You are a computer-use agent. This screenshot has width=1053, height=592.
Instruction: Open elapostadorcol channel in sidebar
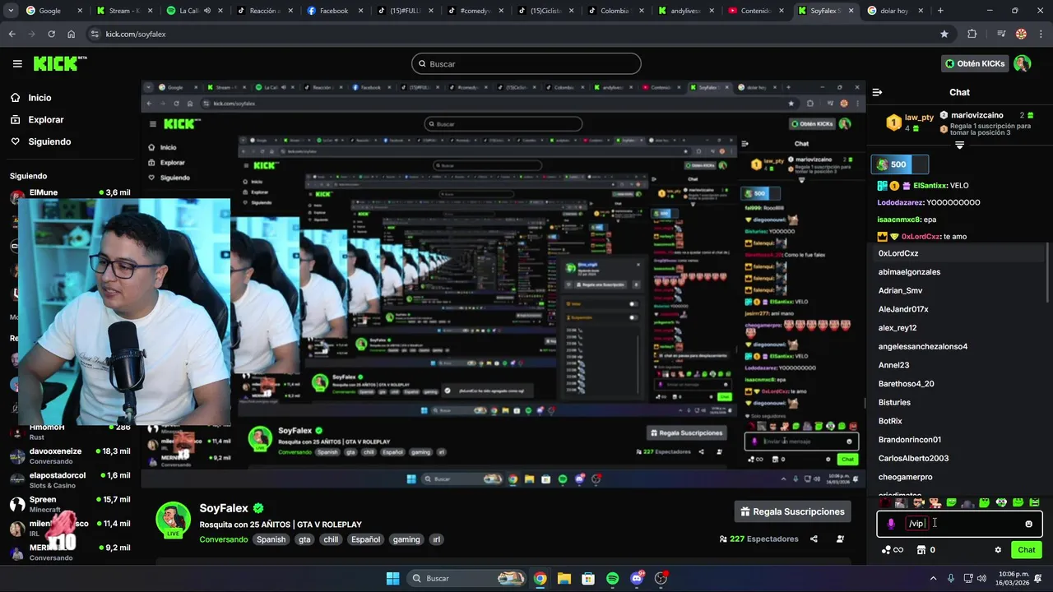click(x=70, y=480)
